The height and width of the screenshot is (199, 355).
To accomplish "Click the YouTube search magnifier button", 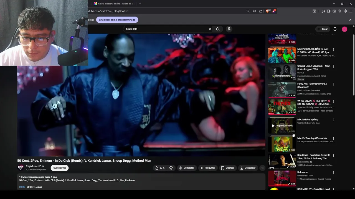I will point(218,29).
